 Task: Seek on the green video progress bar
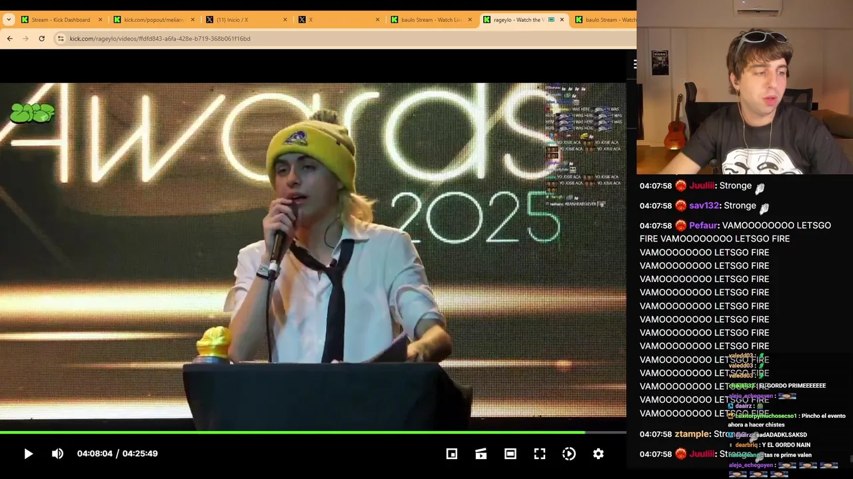(x=292, y=432)
